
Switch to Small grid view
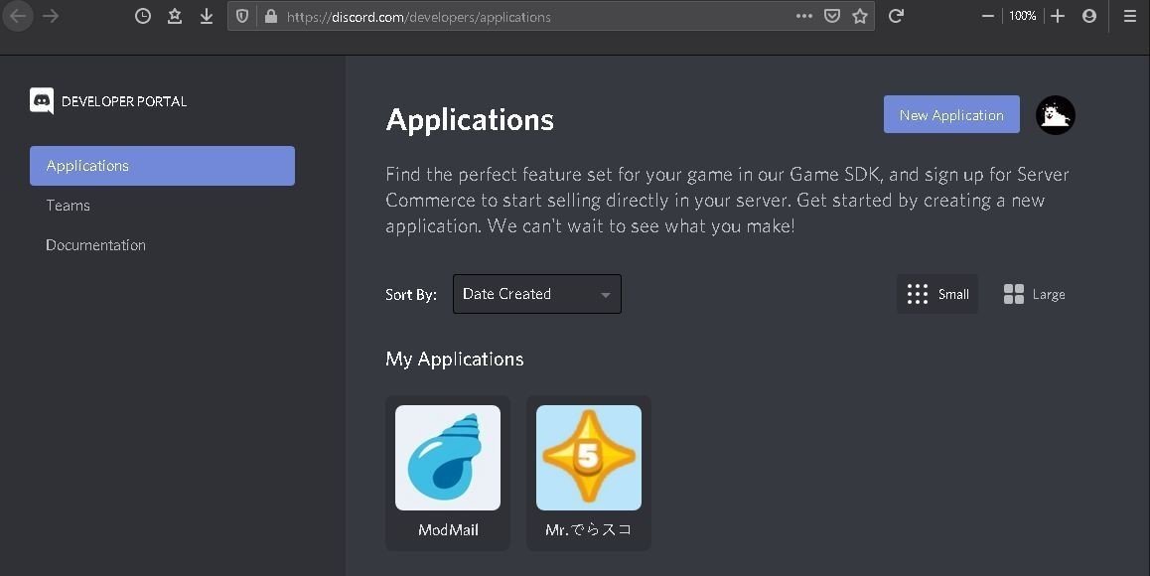click(937, 294)
